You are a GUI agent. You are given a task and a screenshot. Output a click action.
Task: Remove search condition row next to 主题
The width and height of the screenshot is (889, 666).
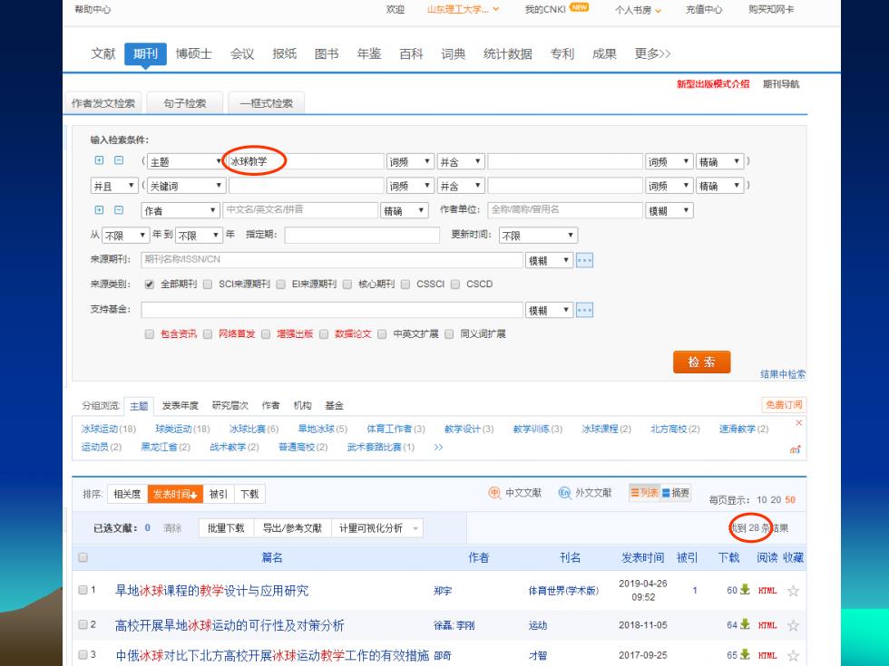pyautogui.click(x=119, y=160)
